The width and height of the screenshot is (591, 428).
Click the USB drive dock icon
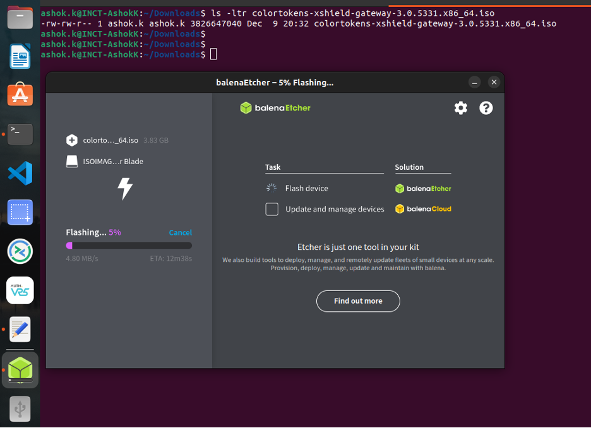click(20, 410)
